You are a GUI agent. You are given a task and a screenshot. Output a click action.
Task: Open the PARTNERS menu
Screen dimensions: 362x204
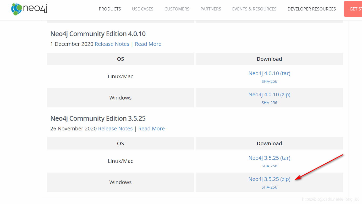tap(211, 9)
